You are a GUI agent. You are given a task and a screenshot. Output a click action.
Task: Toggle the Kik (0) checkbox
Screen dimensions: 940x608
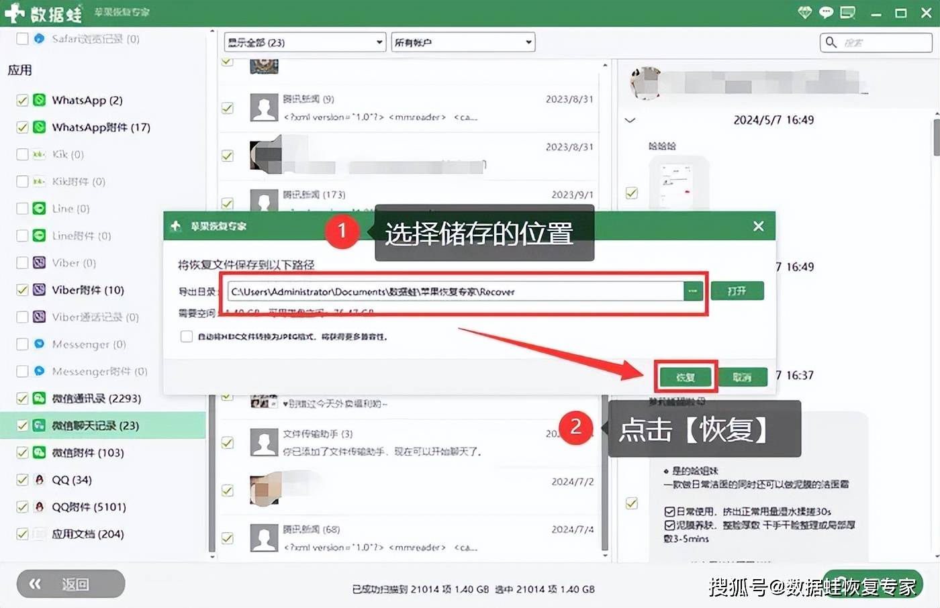tap(22, 154)
